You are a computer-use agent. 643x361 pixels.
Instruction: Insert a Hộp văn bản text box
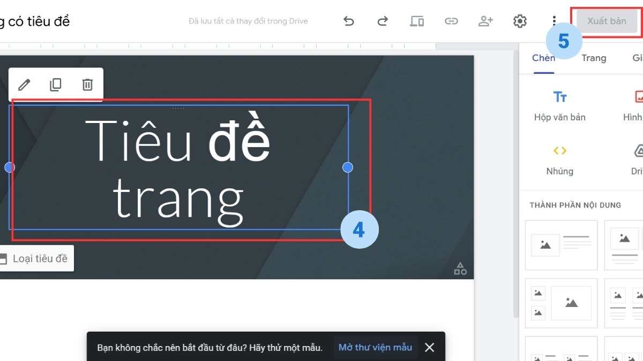tap(560, 106)
